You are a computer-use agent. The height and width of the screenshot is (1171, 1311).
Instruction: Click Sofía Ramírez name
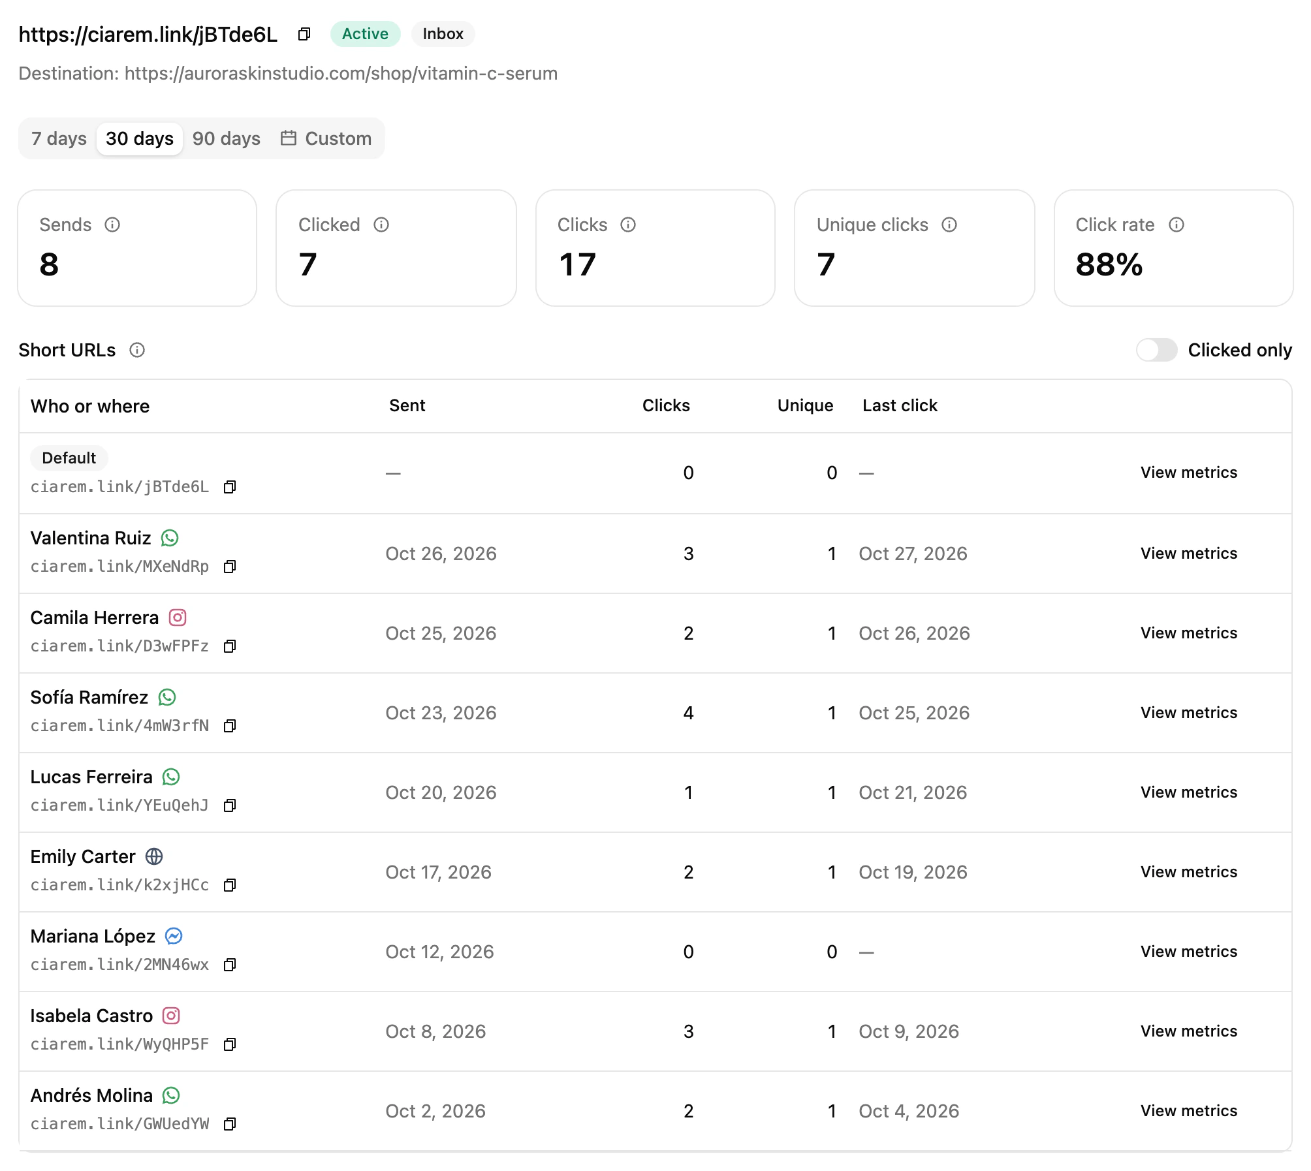89,697
